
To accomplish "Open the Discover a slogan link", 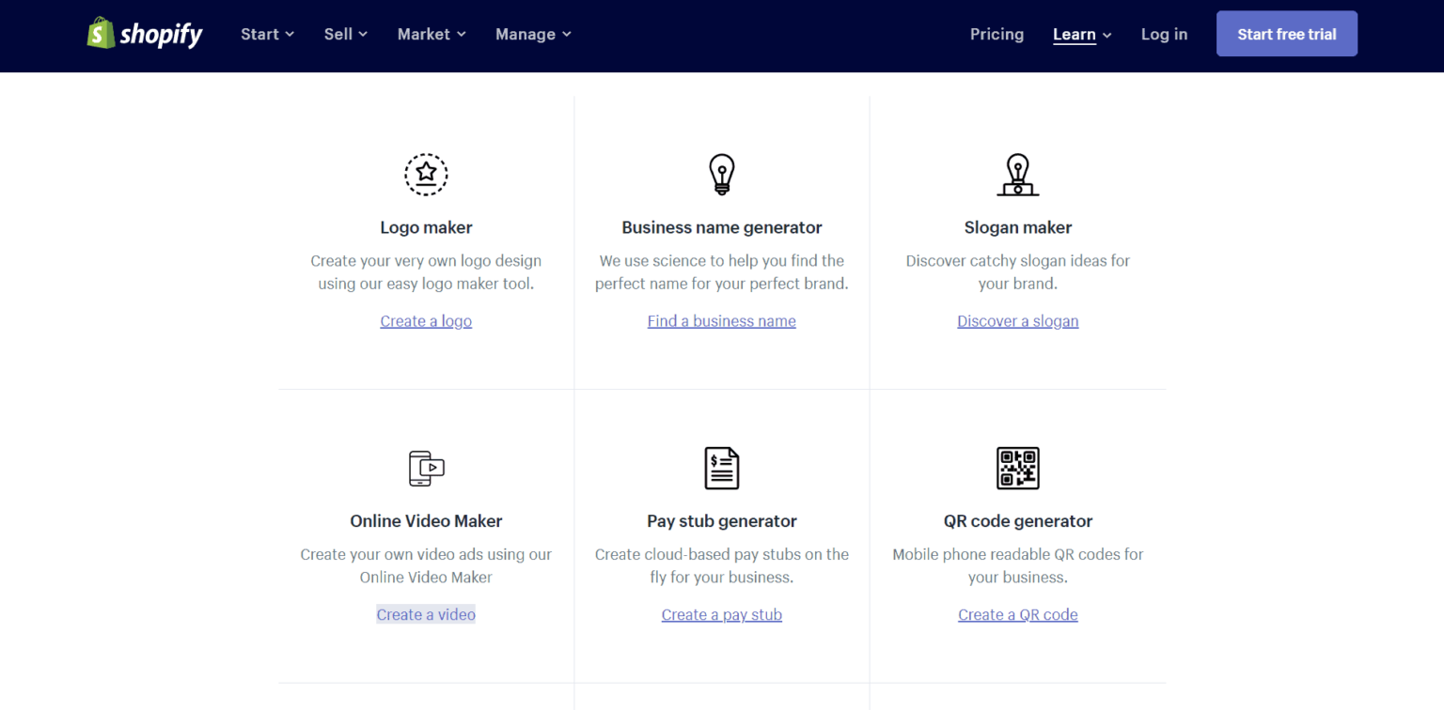I will pyautogui.click(x=1018, y=320).
